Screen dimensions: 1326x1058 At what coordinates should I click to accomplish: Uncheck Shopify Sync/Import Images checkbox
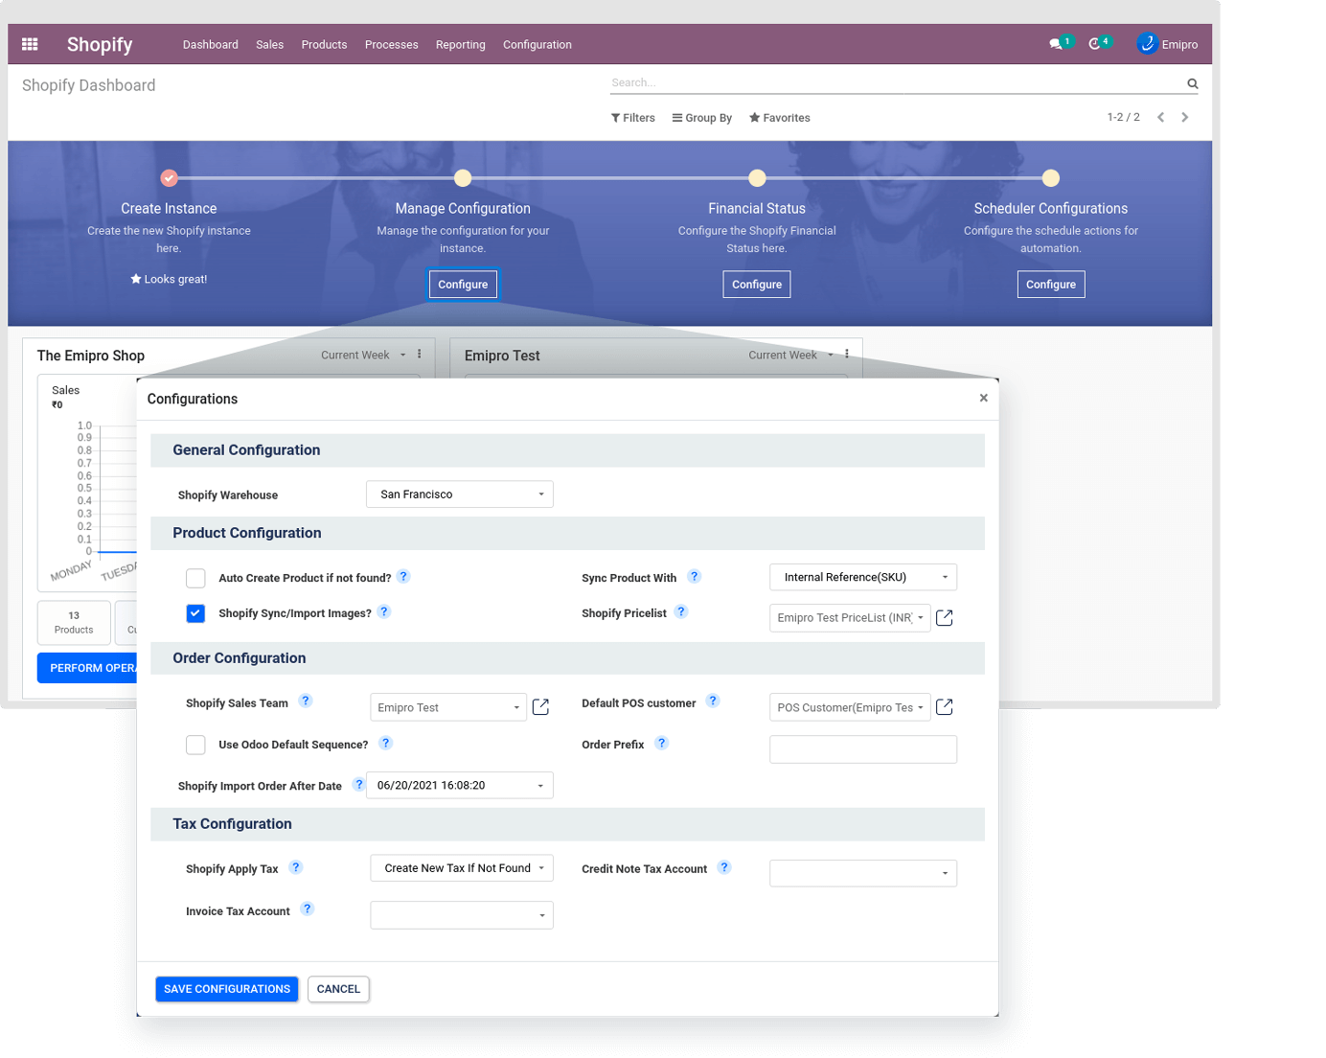[195, 613]
